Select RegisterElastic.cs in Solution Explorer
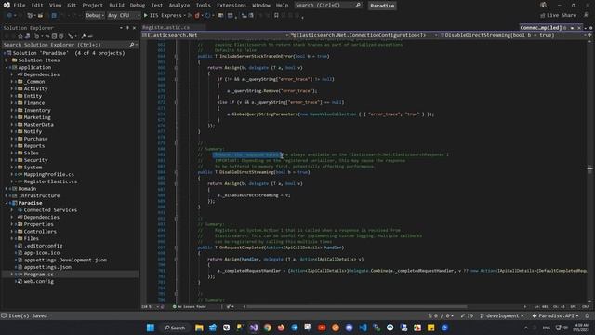The image size is (595, 335). tap(50, 181)
